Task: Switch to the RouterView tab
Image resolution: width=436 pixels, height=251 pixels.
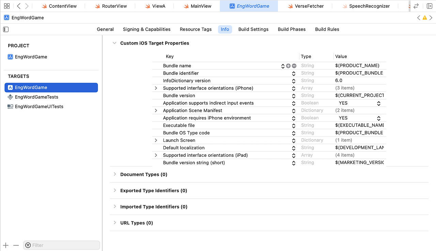Action: [x=111, y=6]
